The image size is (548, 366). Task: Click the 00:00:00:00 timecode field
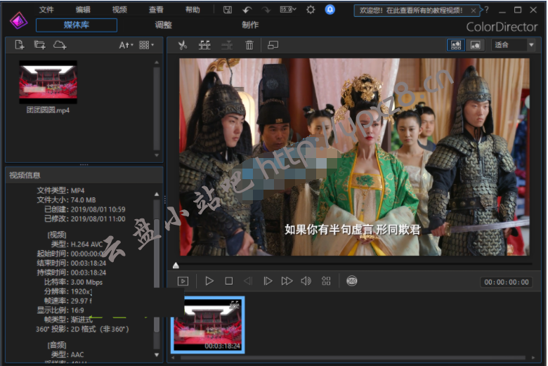[507, 282]
